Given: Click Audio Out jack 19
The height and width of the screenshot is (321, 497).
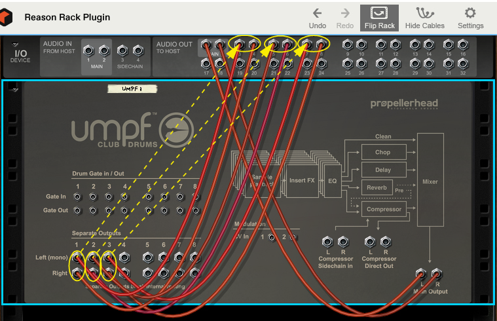Looking at the screenshot, I should [240, 64].
